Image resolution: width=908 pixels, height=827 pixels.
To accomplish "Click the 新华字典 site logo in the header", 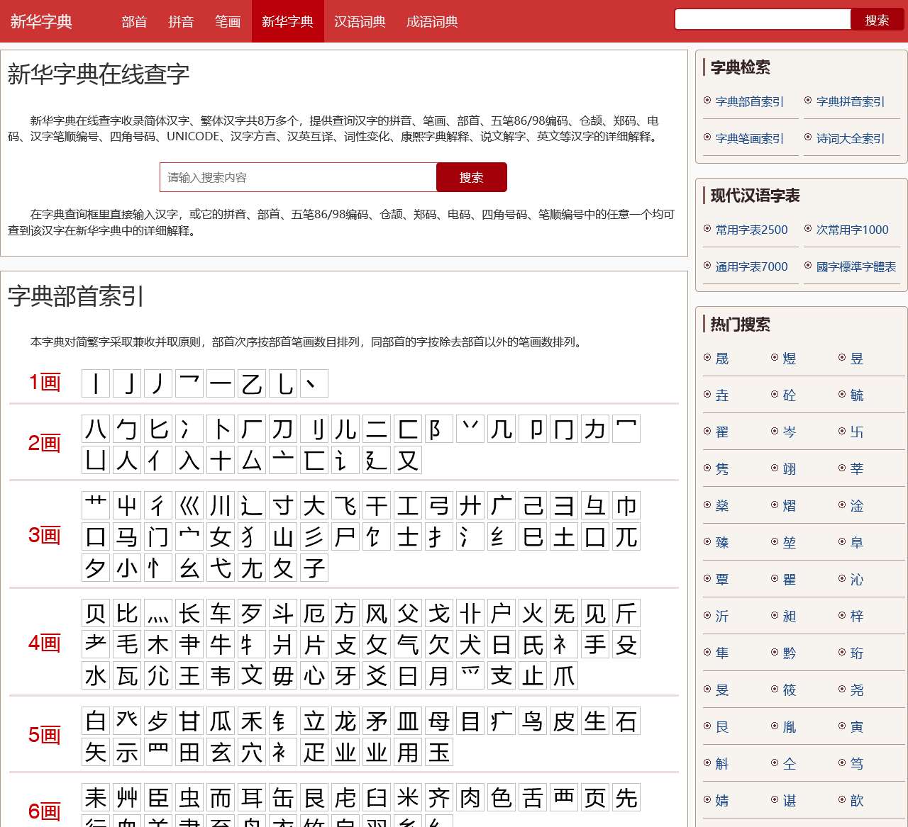I will (x=41, y=21).
